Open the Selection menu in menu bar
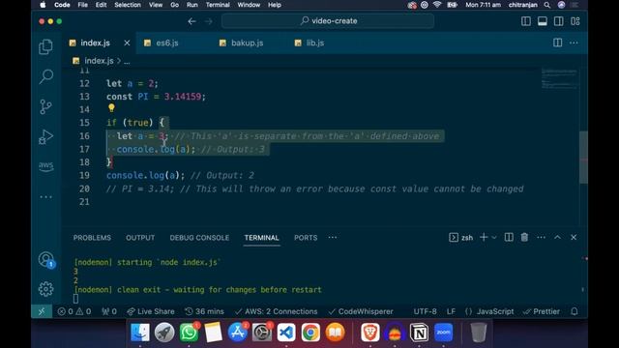The width and height of the screenshot is (619, 348). click(127, 5)
